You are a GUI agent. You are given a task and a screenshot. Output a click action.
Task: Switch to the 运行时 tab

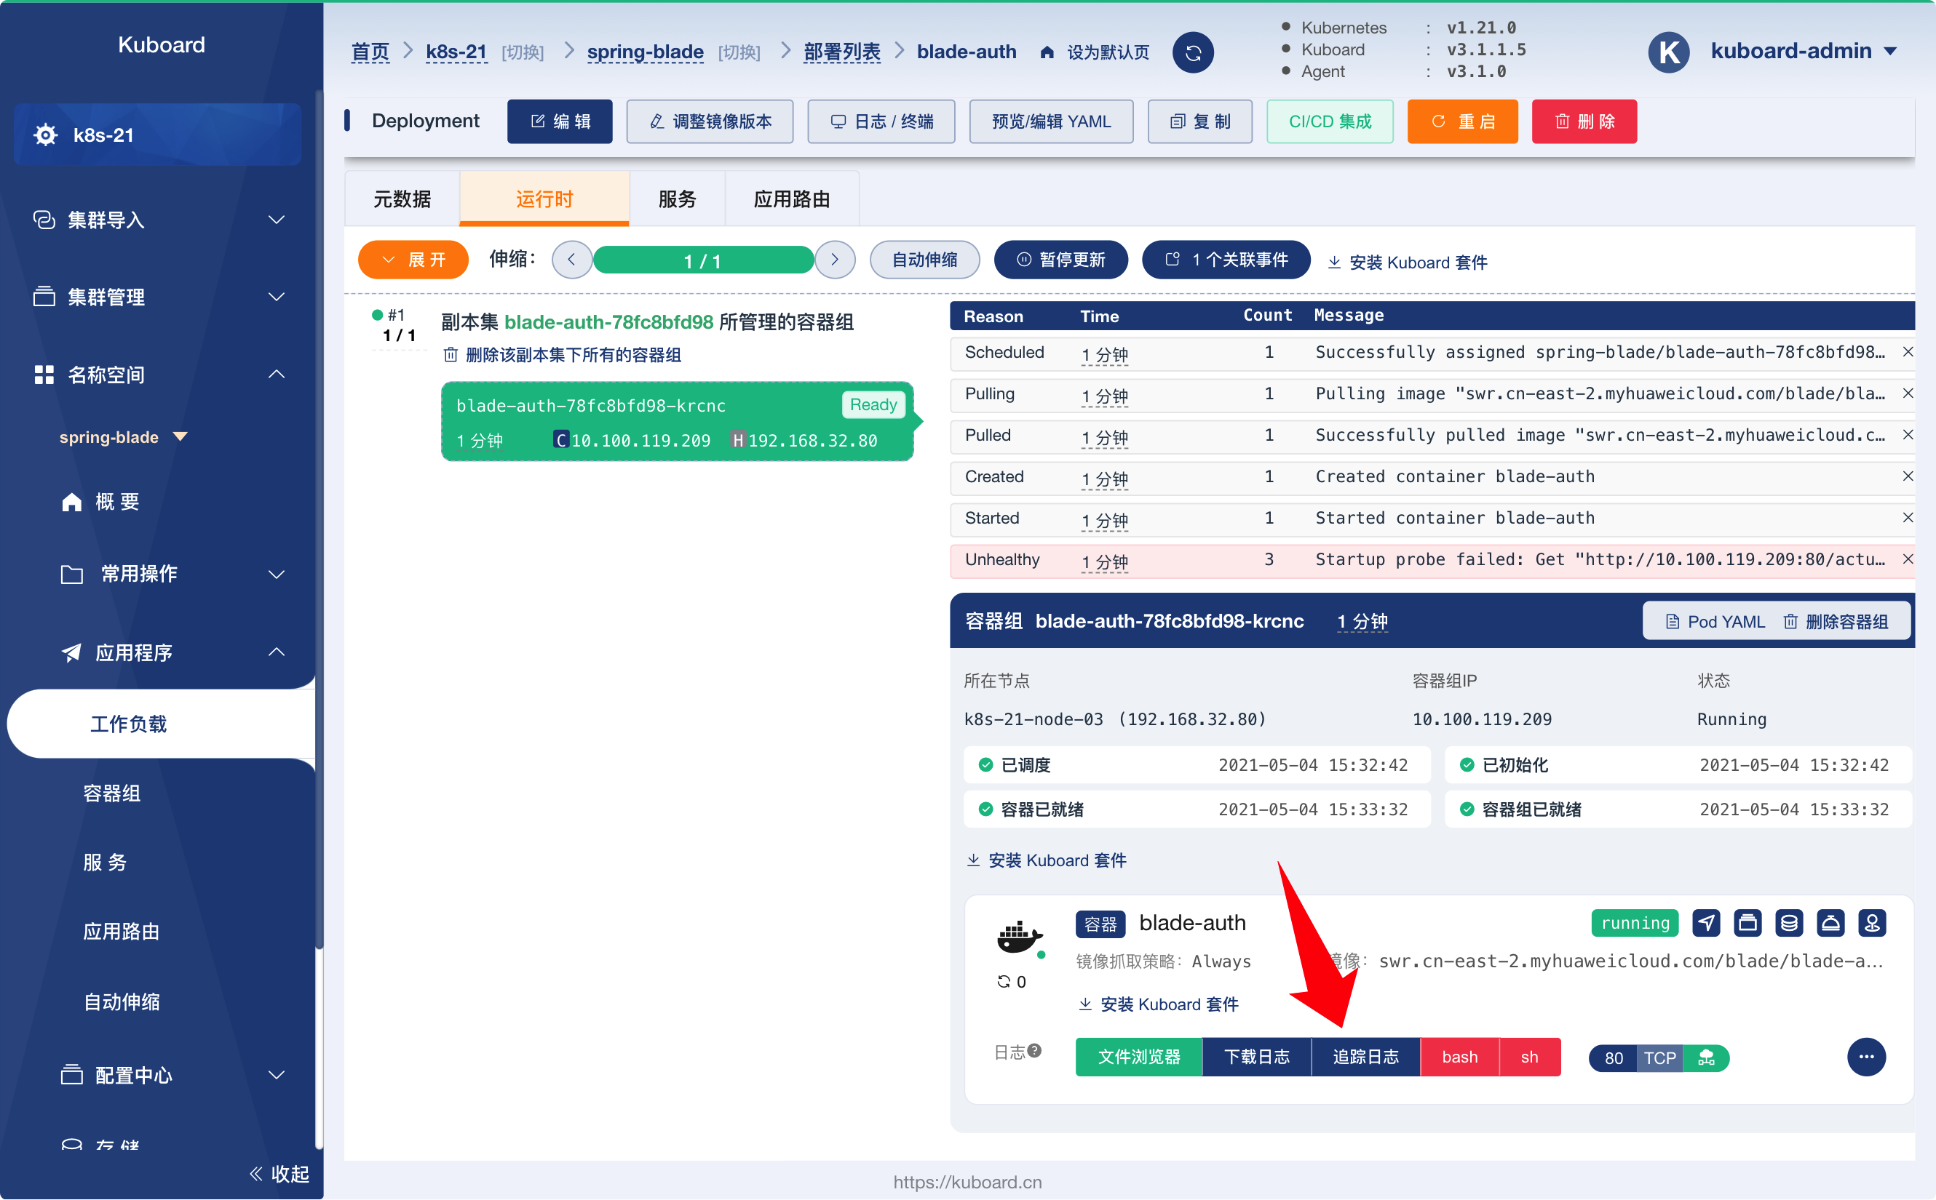pyautogui.click(x=544, y=199)
